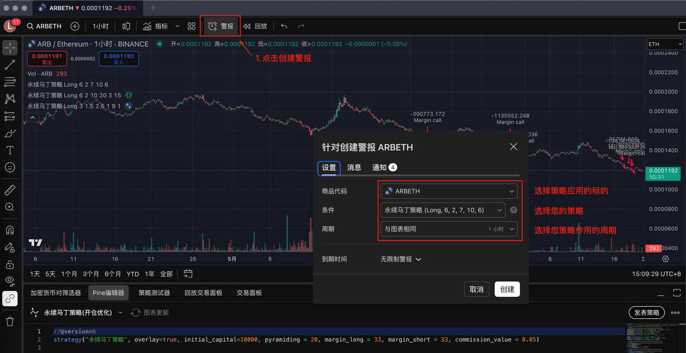Open the 商品代码 ARBETH dropdown
Screen dimensions: 686x353
[449, 191]
